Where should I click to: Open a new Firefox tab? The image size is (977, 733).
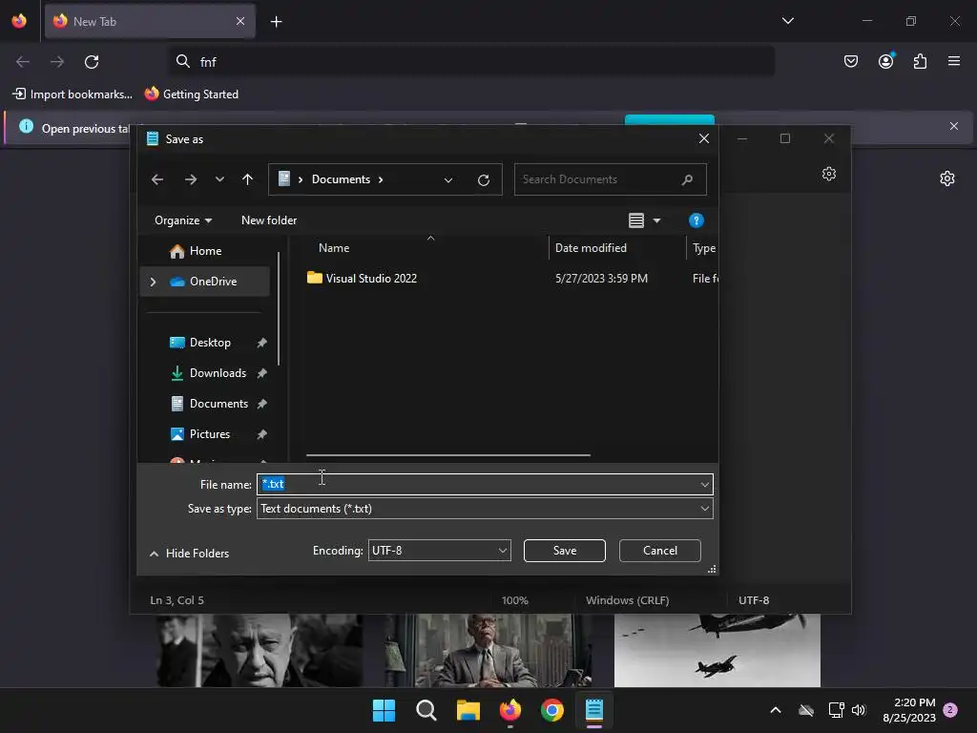tap(276, 22)
